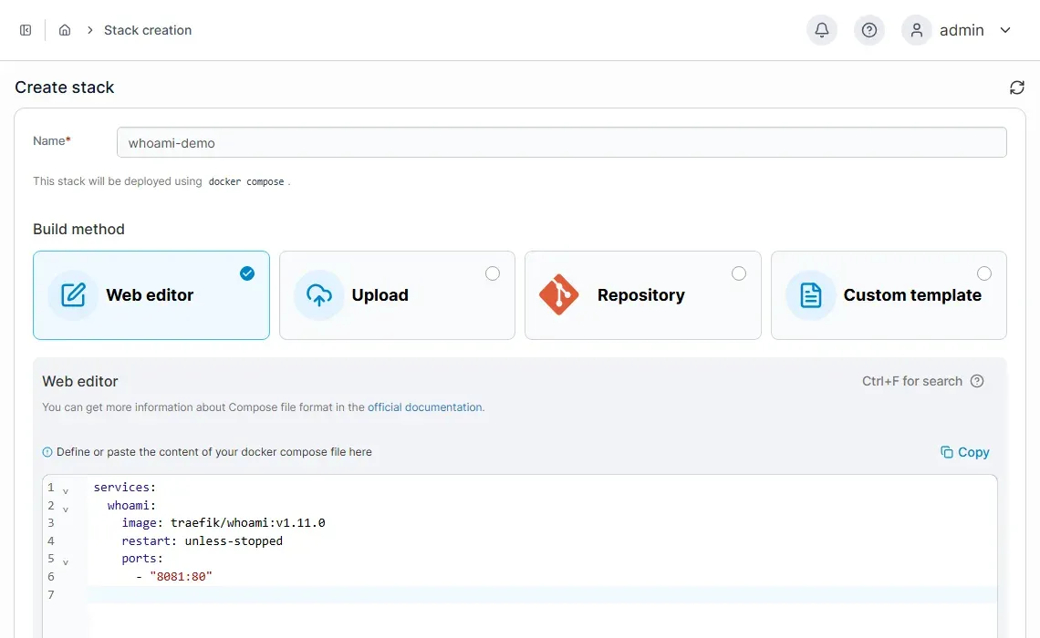Click the Build method label
Image resolution: width=1040 pixels, height=638 pixels.
(x=79, y=230)
